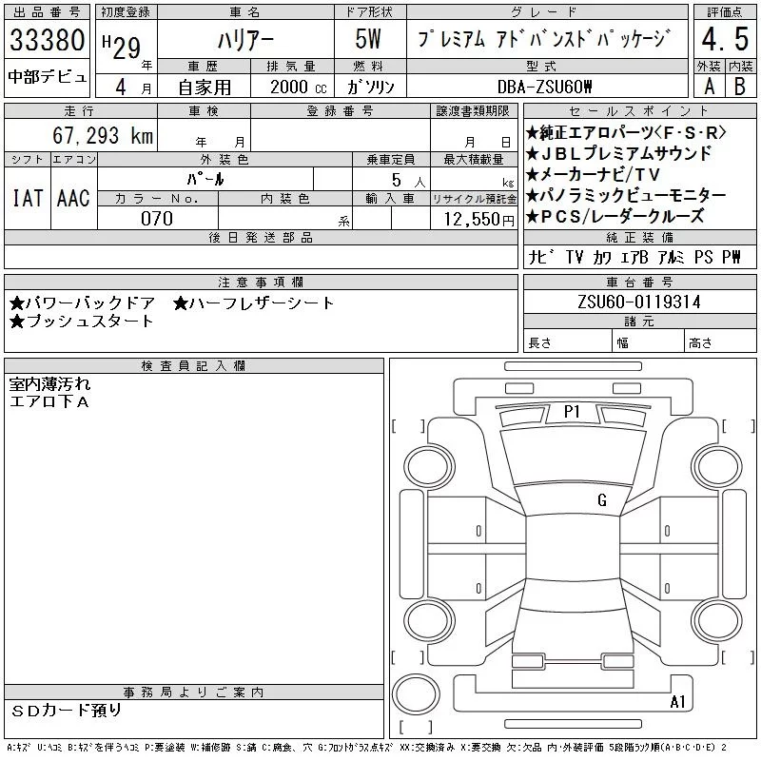Select the chassis number ZSU60-0119314

pos(639,302)
